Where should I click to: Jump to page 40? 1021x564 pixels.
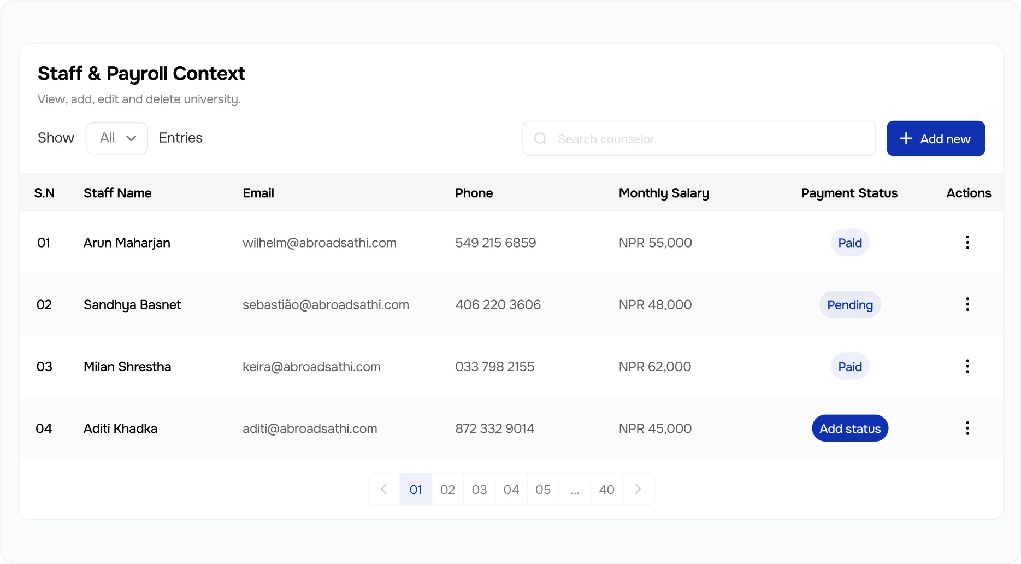(x=606, y=489)
